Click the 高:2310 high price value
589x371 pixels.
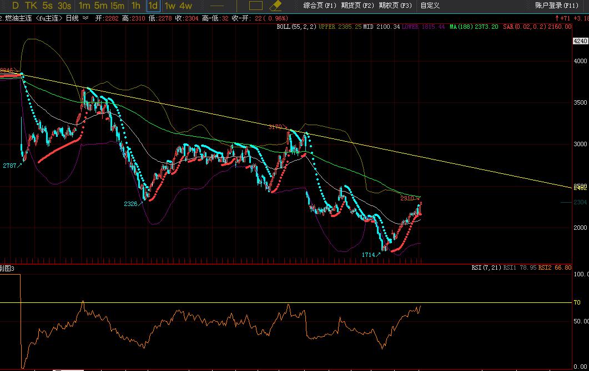pyautogui.click(x=133, y=18)
